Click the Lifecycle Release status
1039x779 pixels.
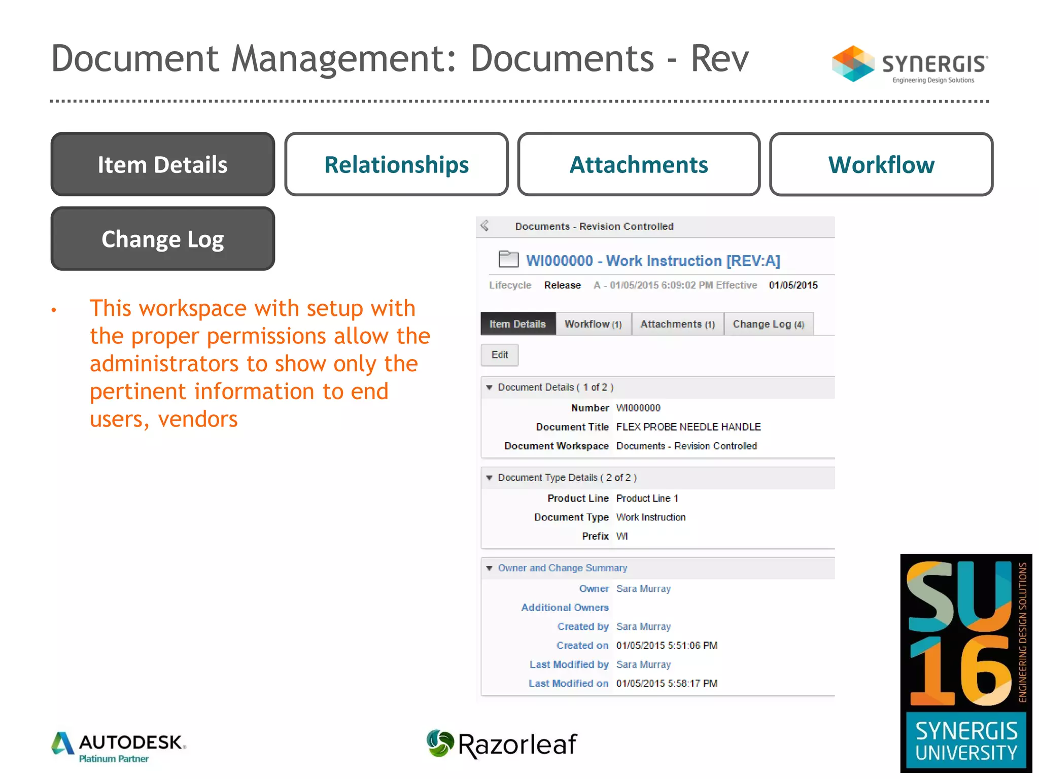[562, 285]
